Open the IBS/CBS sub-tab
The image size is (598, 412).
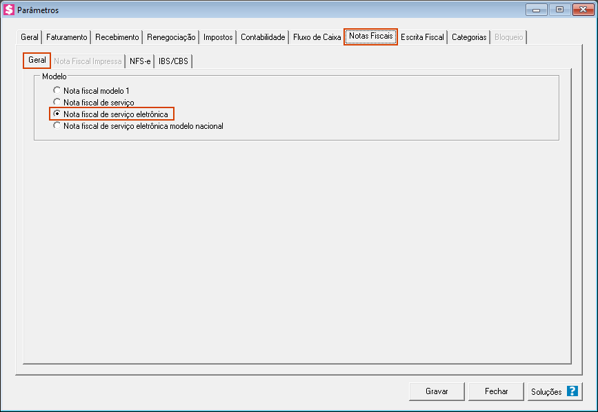(173, 61)
